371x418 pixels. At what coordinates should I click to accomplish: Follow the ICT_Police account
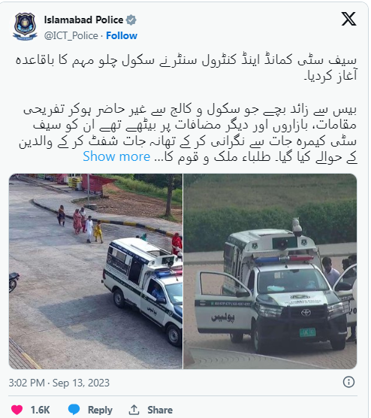pyautogui.click(x=122, y=35)
